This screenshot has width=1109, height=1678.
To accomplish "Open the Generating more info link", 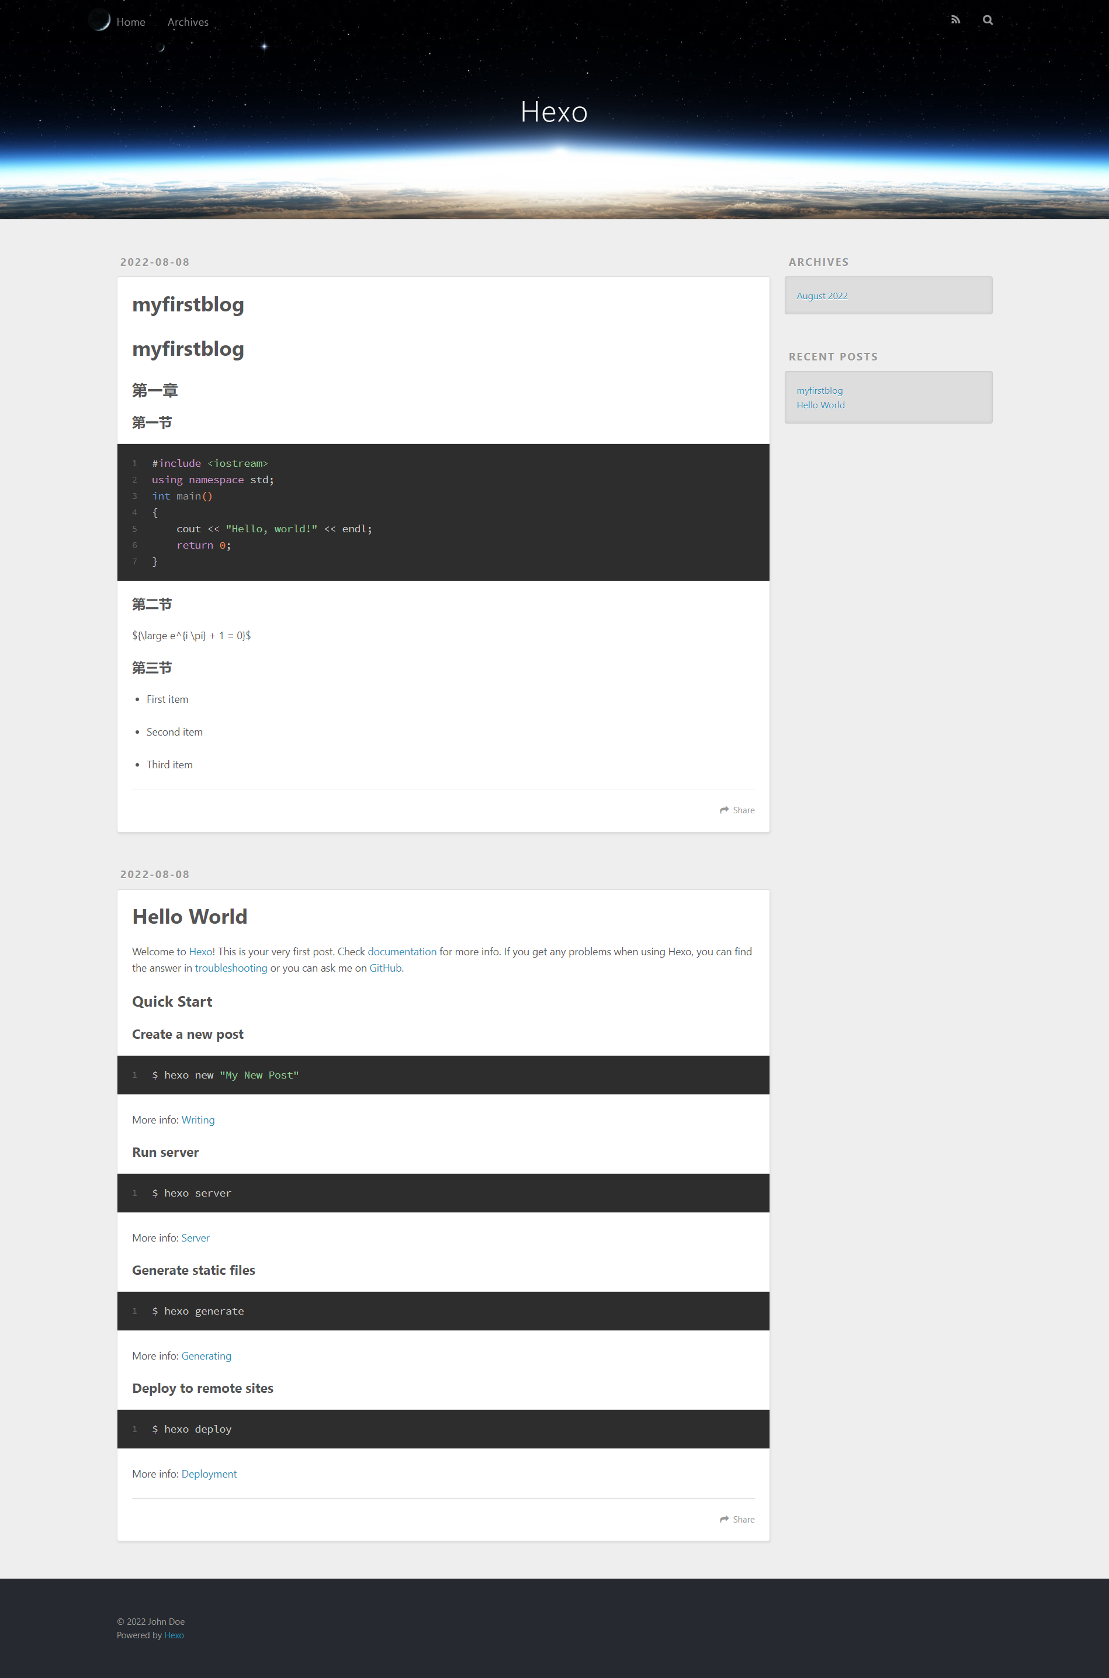I will (206, 1356).
